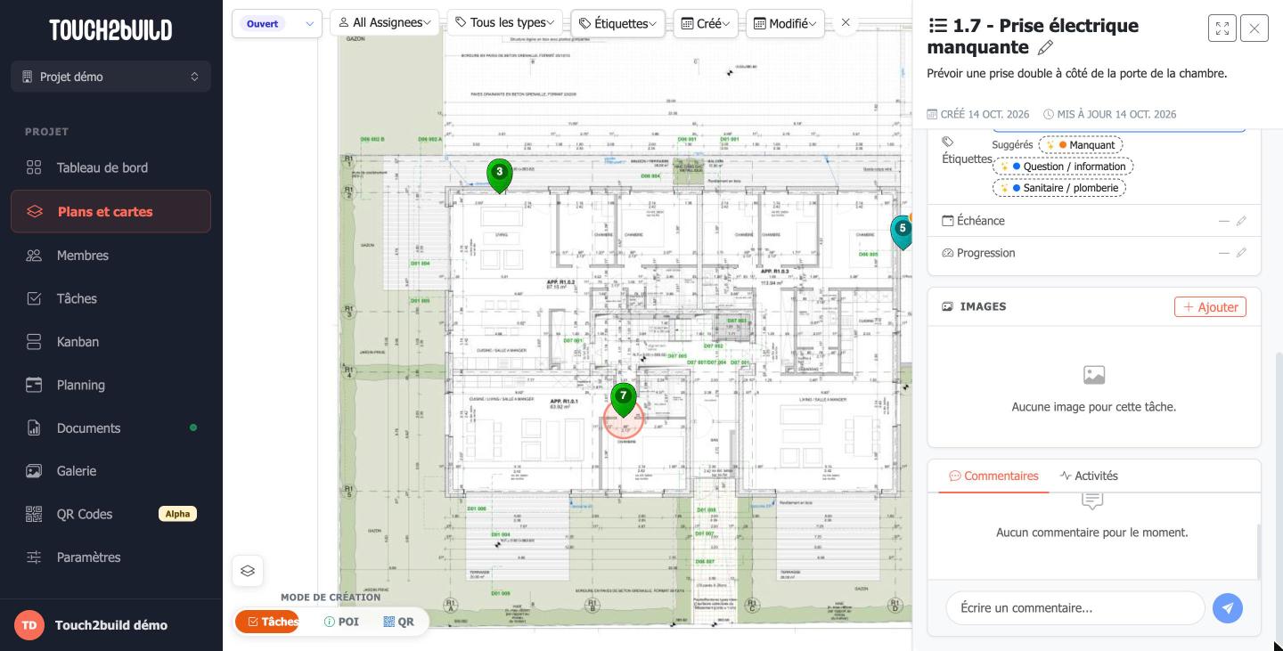Click the TOUCH2BUILD logo

110,30
